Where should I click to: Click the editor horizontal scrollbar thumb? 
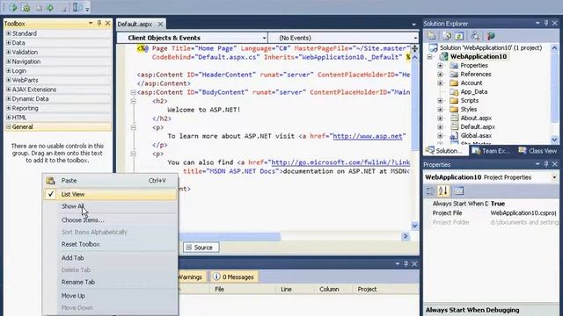pos(230,236)
